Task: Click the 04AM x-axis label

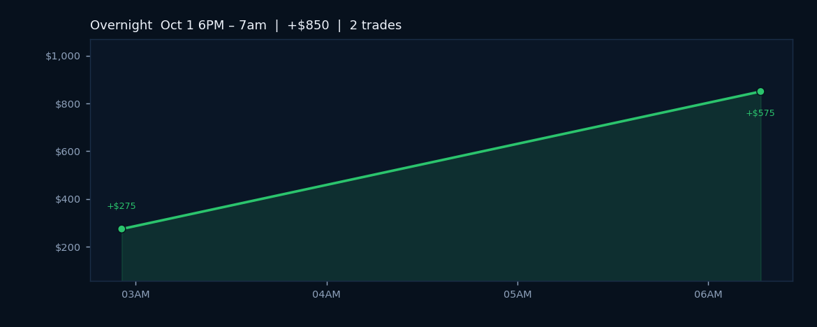Action: click(326, 295)
